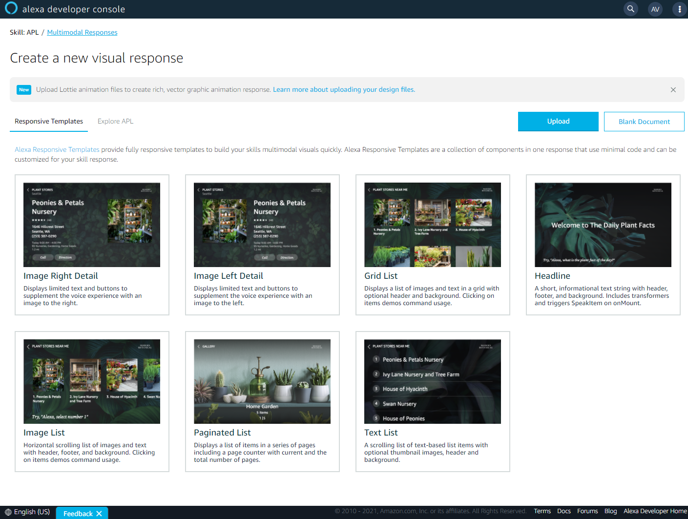Click the Alexa logo ring icon
688x519 pixels.
coord(11,8)
